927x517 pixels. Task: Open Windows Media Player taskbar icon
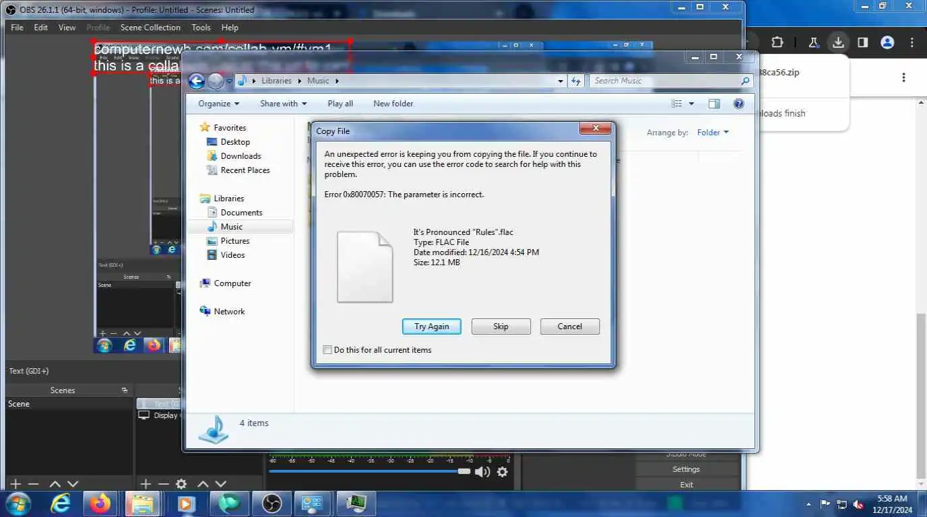186,504
